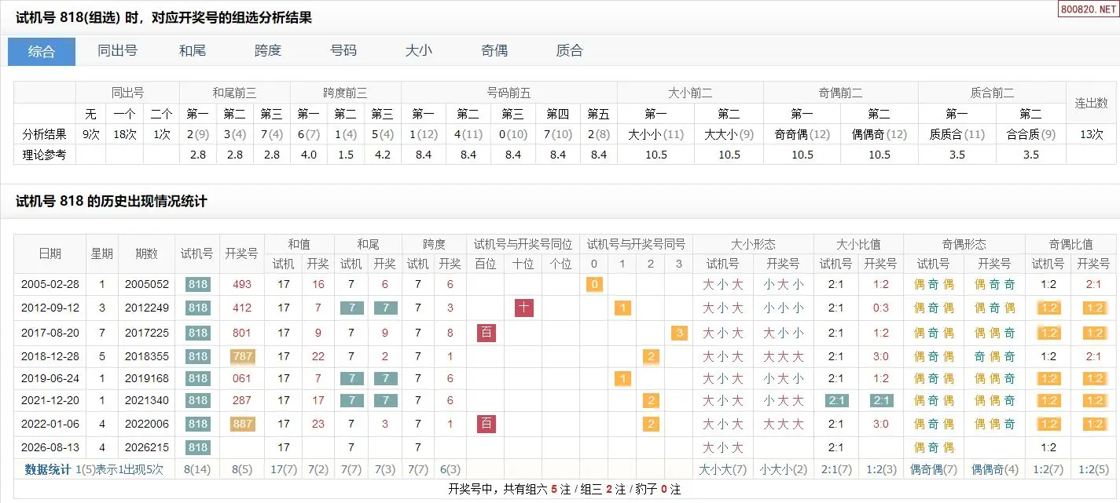
Task: Select the 综合 tab
Action: [x=42, y=52]
